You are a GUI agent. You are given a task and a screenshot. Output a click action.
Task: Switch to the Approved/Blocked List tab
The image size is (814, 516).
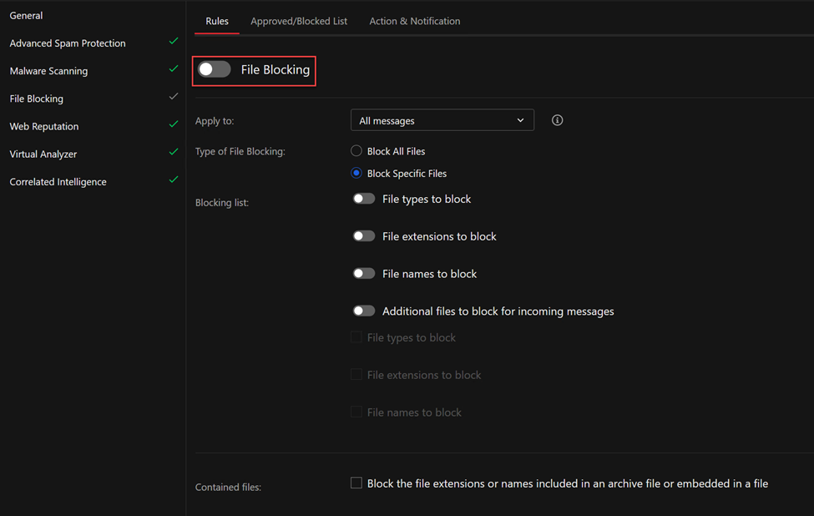299,21
